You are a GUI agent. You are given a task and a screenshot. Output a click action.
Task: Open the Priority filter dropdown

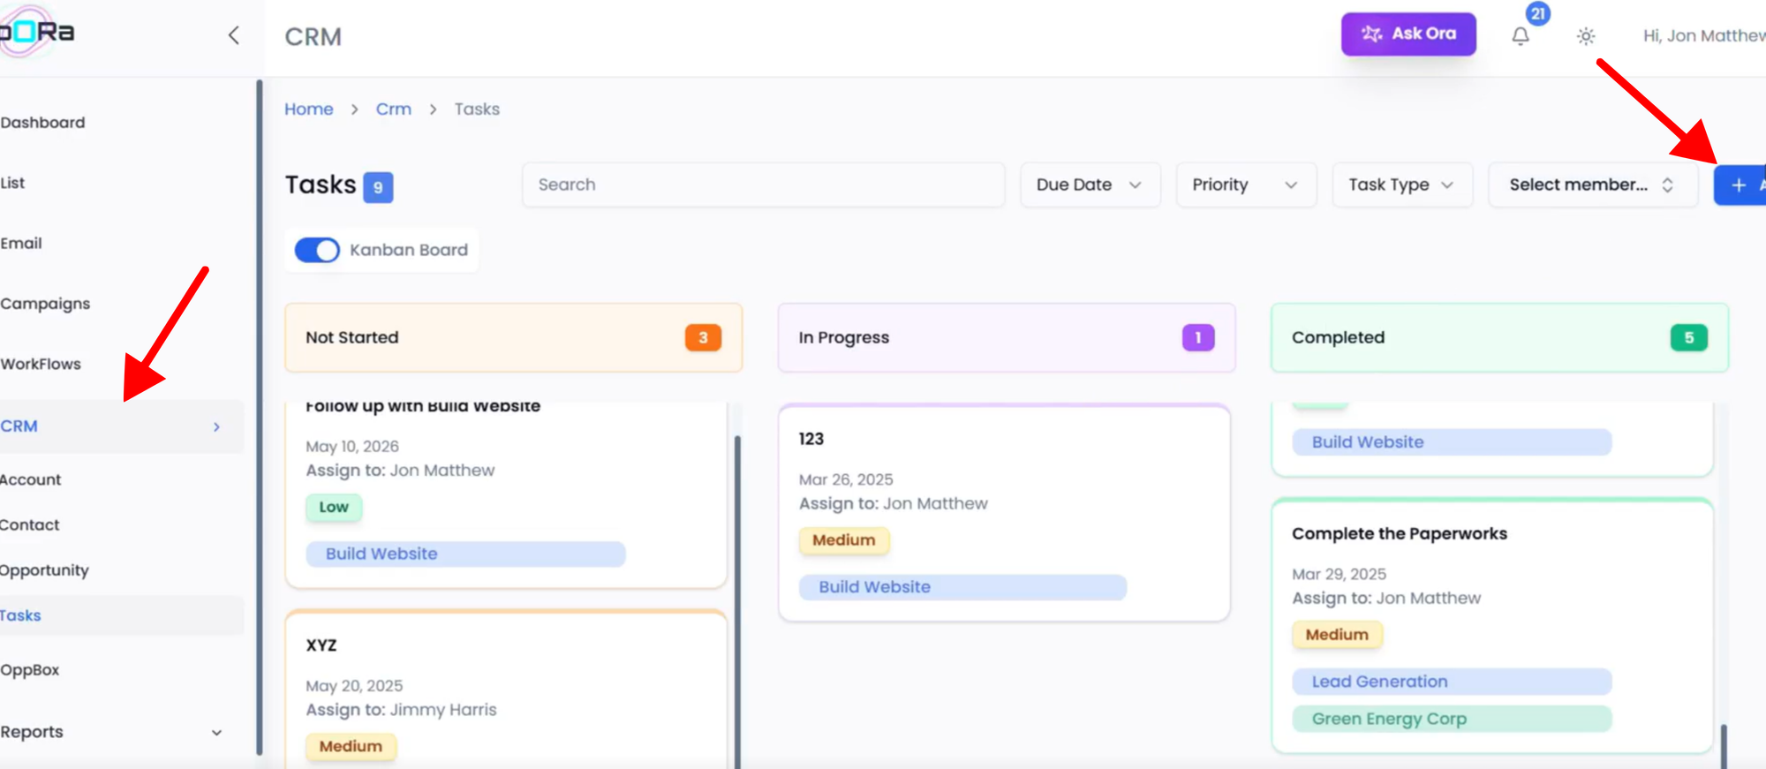click(1245, 185)
